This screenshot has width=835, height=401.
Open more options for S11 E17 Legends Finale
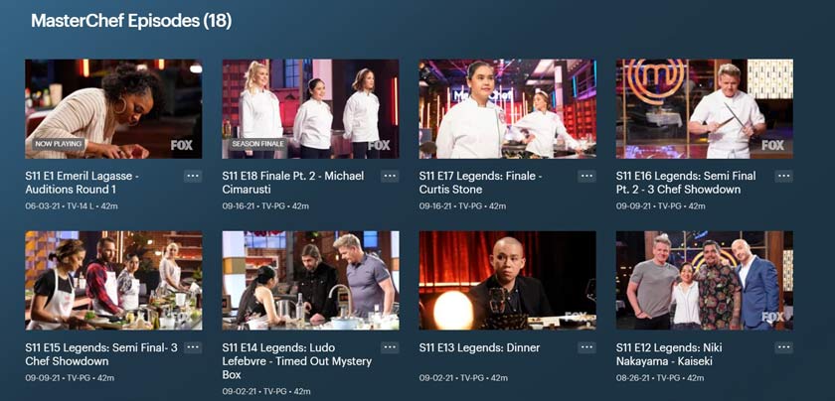click(586, 176)
